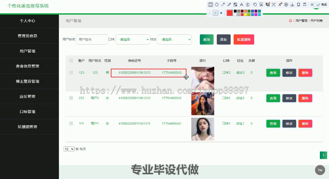The image size is (329, 179).
Task: Click the send-to-phone icon
Action: pos(298,5)
